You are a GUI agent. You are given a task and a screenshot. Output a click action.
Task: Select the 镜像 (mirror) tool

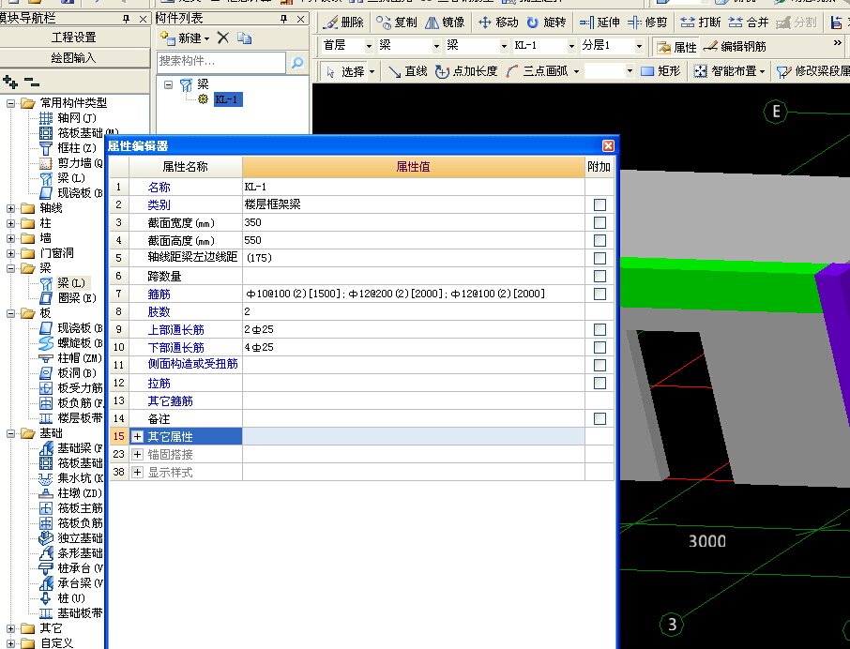(x=445, y=23)
